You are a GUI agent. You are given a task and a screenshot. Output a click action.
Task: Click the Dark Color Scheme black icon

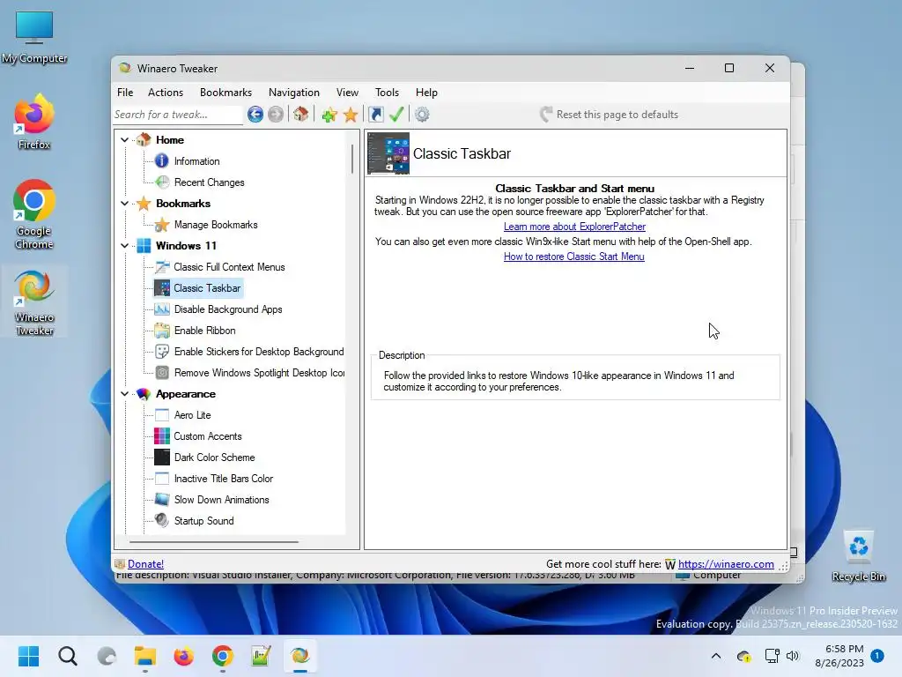(162, 458)
